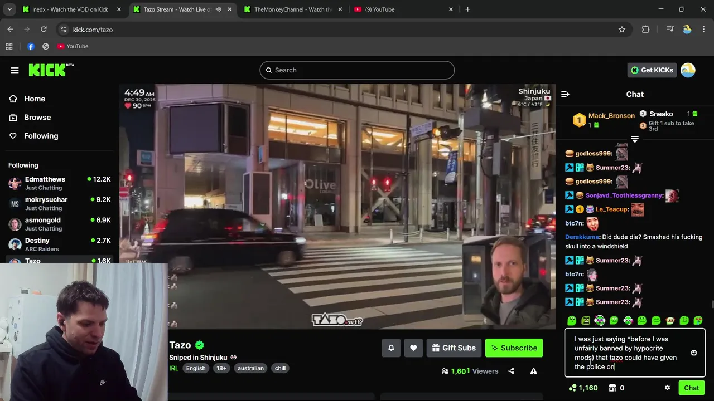Reload the current page
Screen dimensions: 714x401
coord(44,30)
